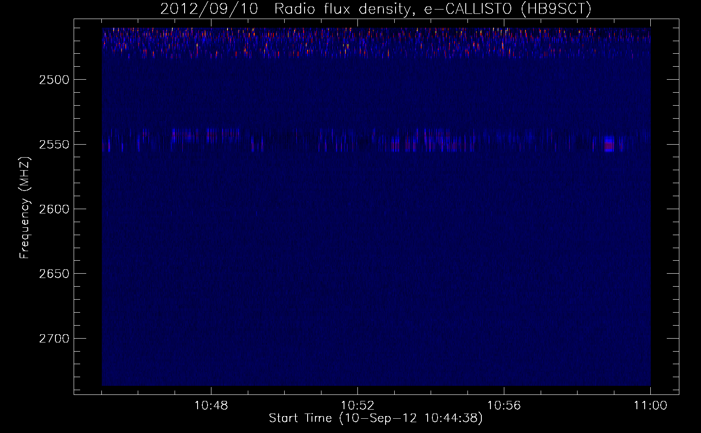The image size is (701, 433).
Task: Click the bright burst near 2550 MHz before 11:00
Action: 610,143
